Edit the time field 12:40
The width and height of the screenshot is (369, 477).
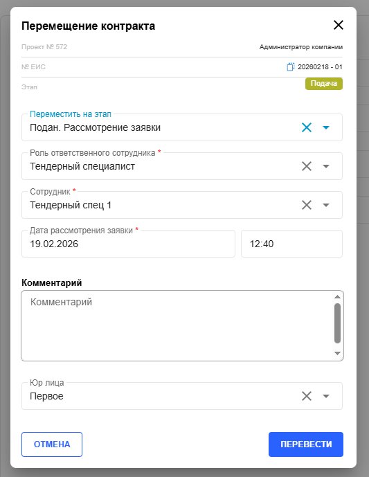(x=291, y=244)
